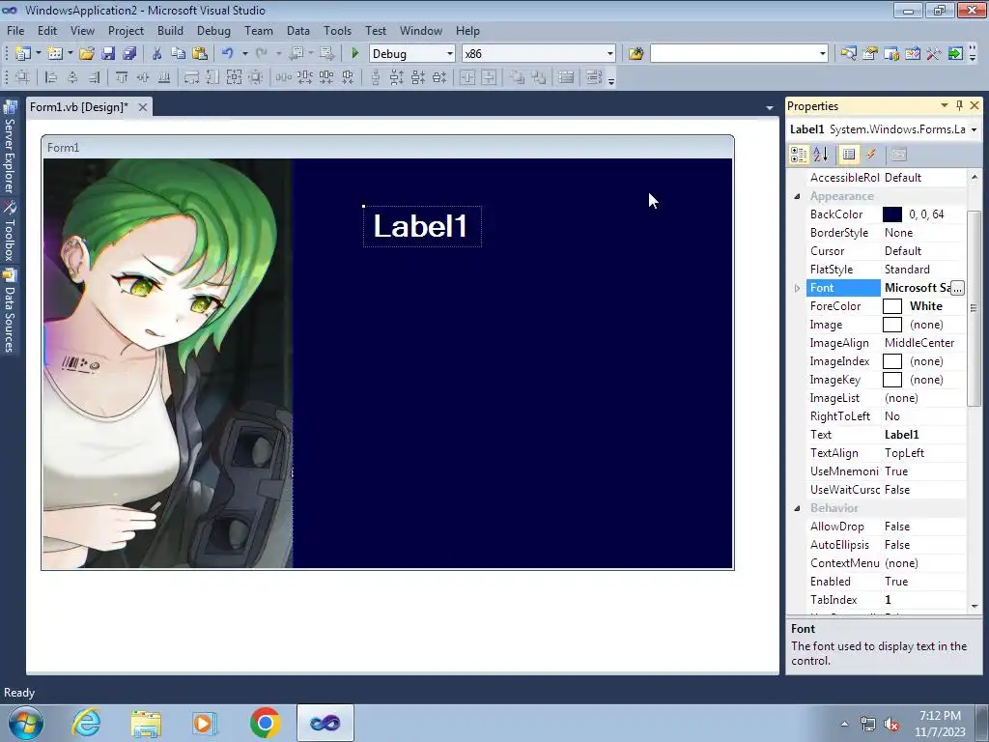Select the Label1 control on the form

422,226
